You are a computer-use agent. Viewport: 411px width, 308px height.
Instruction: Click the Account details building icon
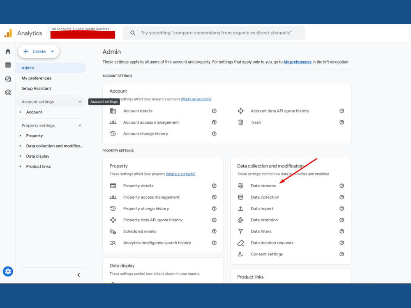click(x=113, y=111)
